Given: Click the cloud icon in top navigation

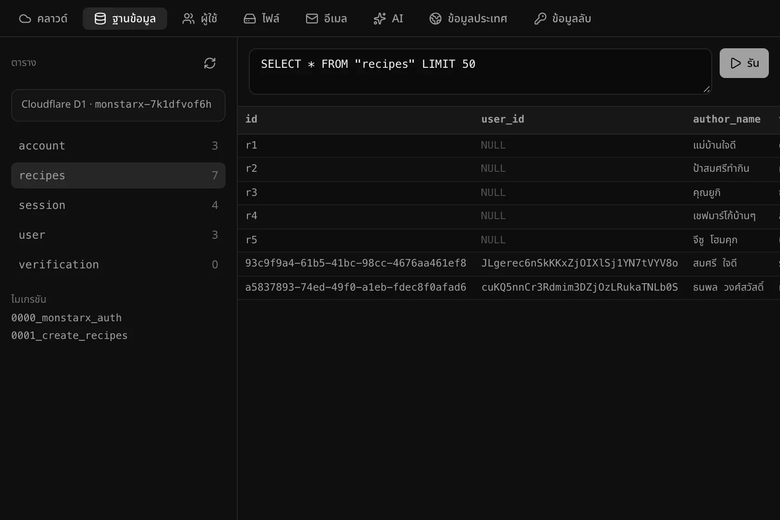Looking at the screenshot, I should 25,19.
